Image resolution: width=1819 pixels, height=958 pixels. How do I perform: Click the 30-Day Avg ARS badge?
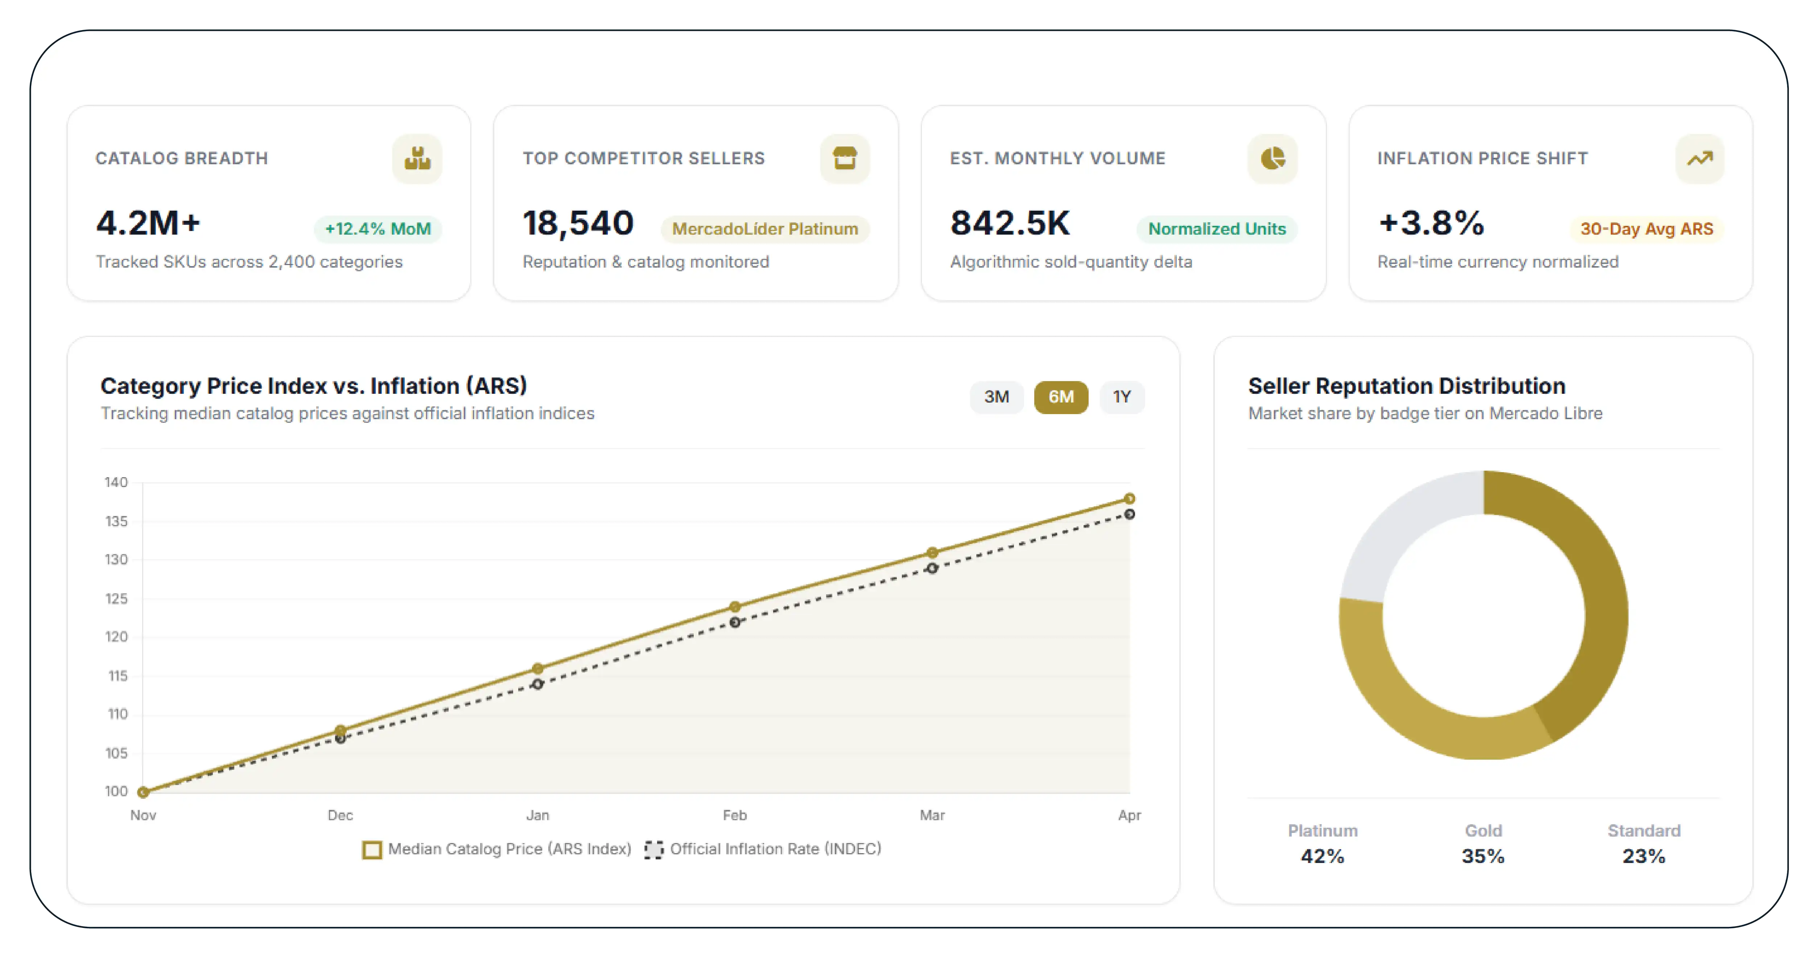(1647, 229)
